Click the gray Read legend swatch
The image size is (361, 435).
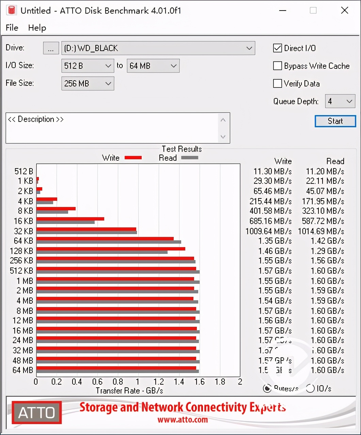[x=190, y=158]
